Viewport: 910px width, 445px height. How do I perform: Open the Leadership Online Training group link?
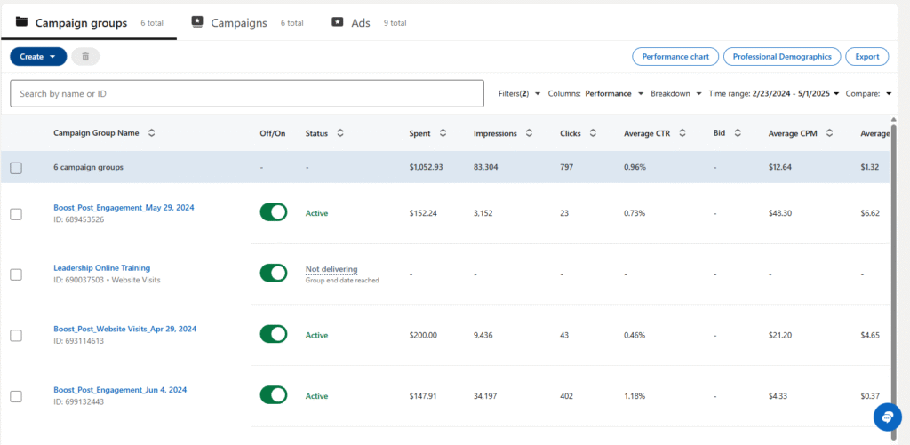(101, 268)
